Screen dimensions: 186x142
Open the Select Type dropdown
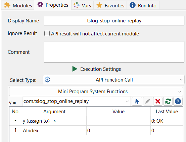[x=113, y=80]
